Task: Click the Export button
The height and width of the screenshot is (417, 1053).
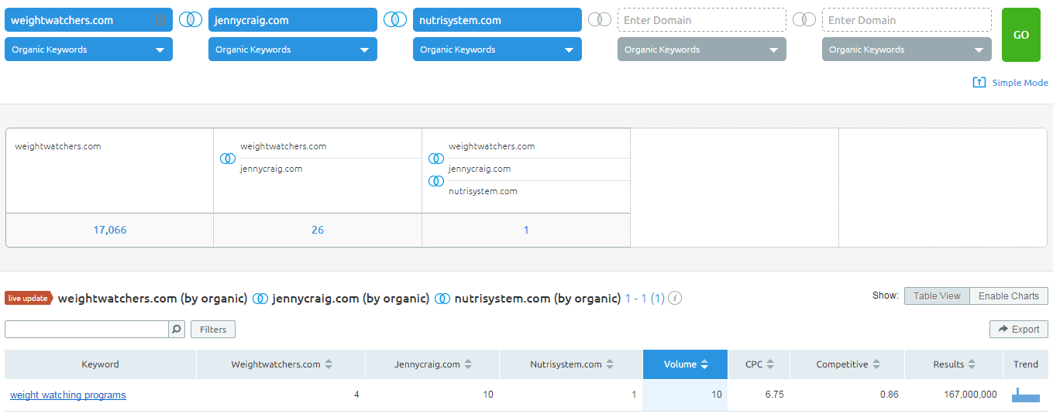Action: click(x=1019, y=330)
